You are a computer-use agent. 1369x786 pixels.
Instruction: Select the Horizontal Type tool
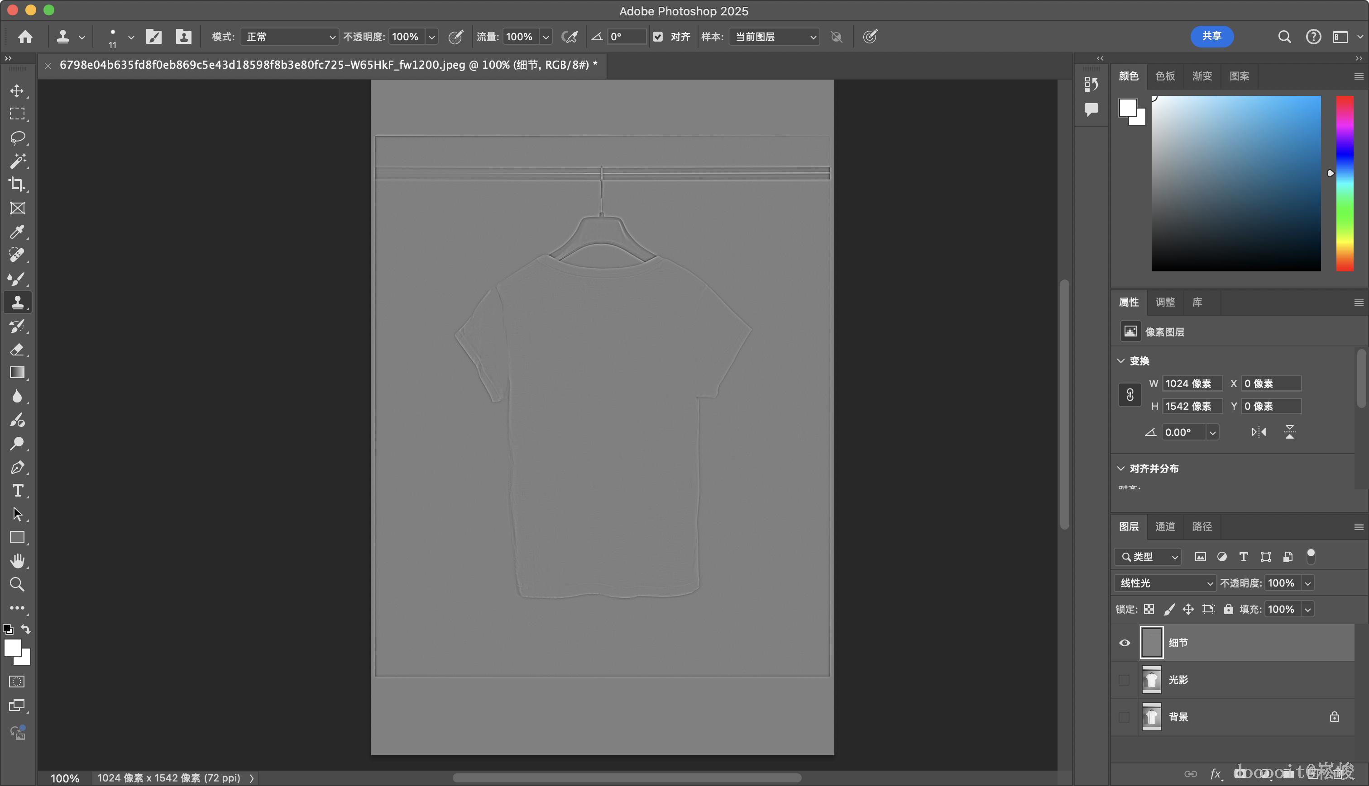pos(17,491)
